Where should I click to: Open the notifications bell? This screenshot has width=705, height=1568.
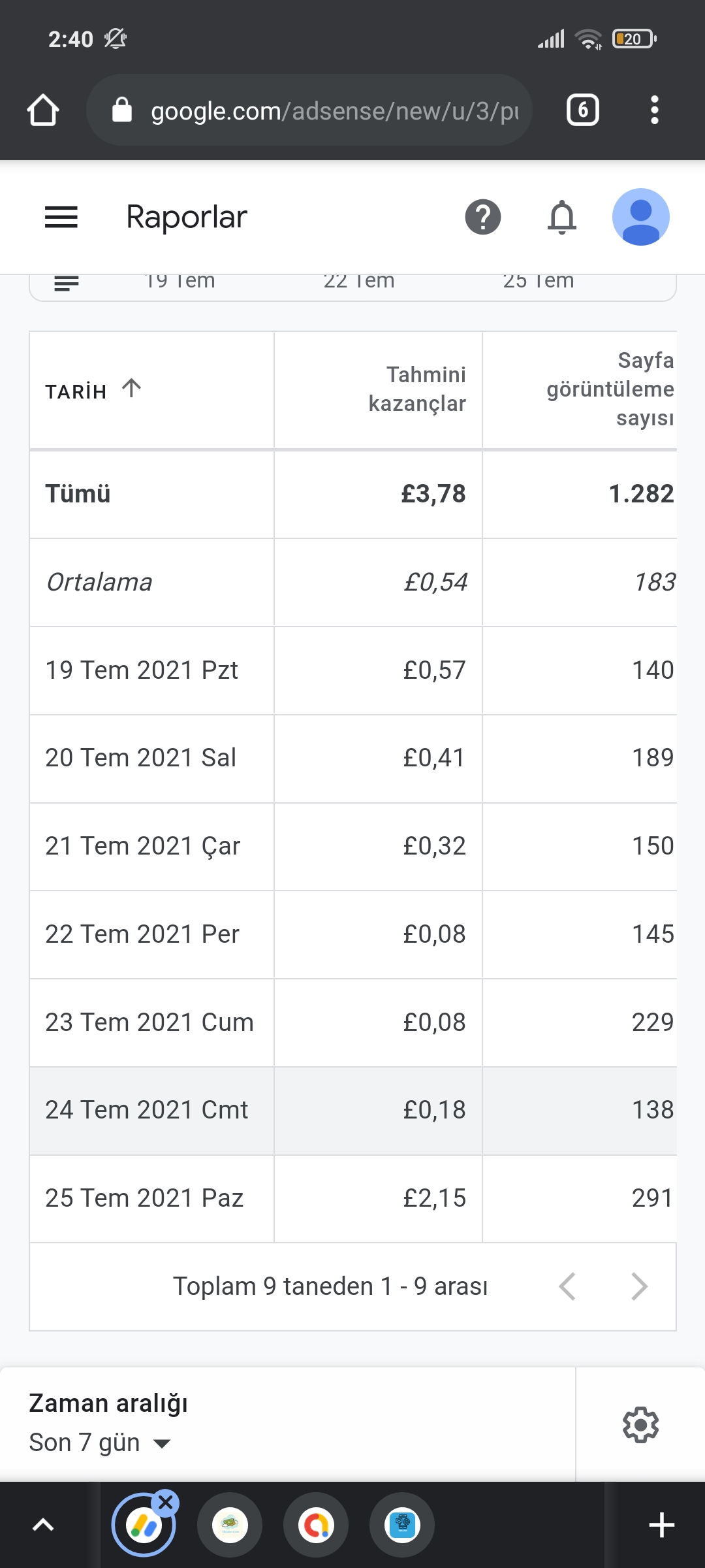562,217
